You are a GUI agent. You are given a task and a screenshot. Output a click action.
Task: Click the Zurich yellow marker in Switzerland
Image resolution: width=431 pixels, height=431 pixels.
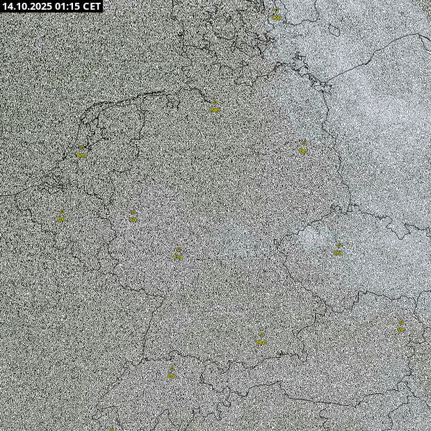(171, 373)
